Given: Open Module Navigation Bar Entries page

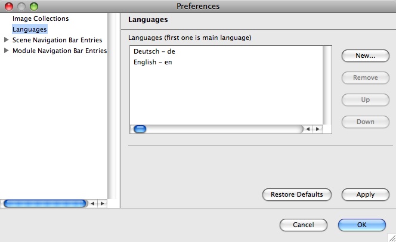Looking at the screenshot, I should pos(60,51).
